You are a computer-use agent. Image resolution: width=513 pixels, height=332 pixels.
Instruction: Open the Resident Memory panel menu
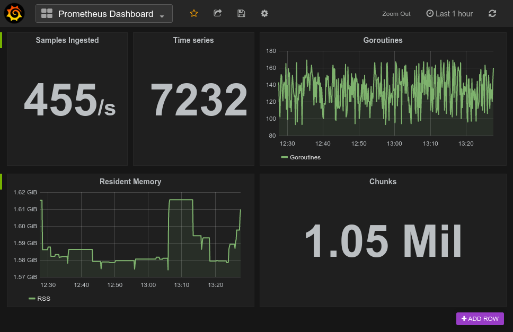tap(130, 181)
